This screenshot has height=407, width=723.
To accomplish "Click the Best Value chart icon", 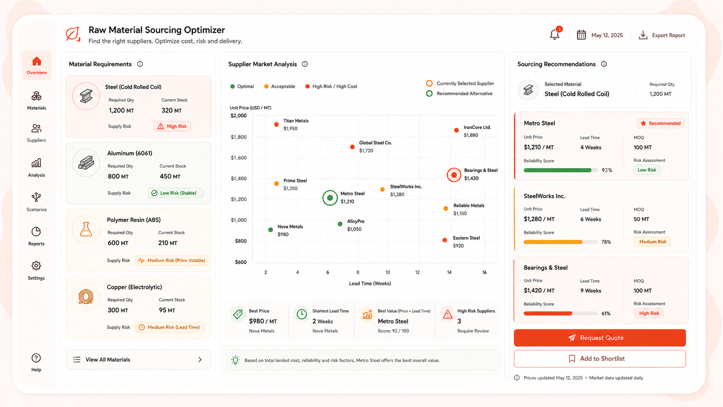I will coord(367,314).
